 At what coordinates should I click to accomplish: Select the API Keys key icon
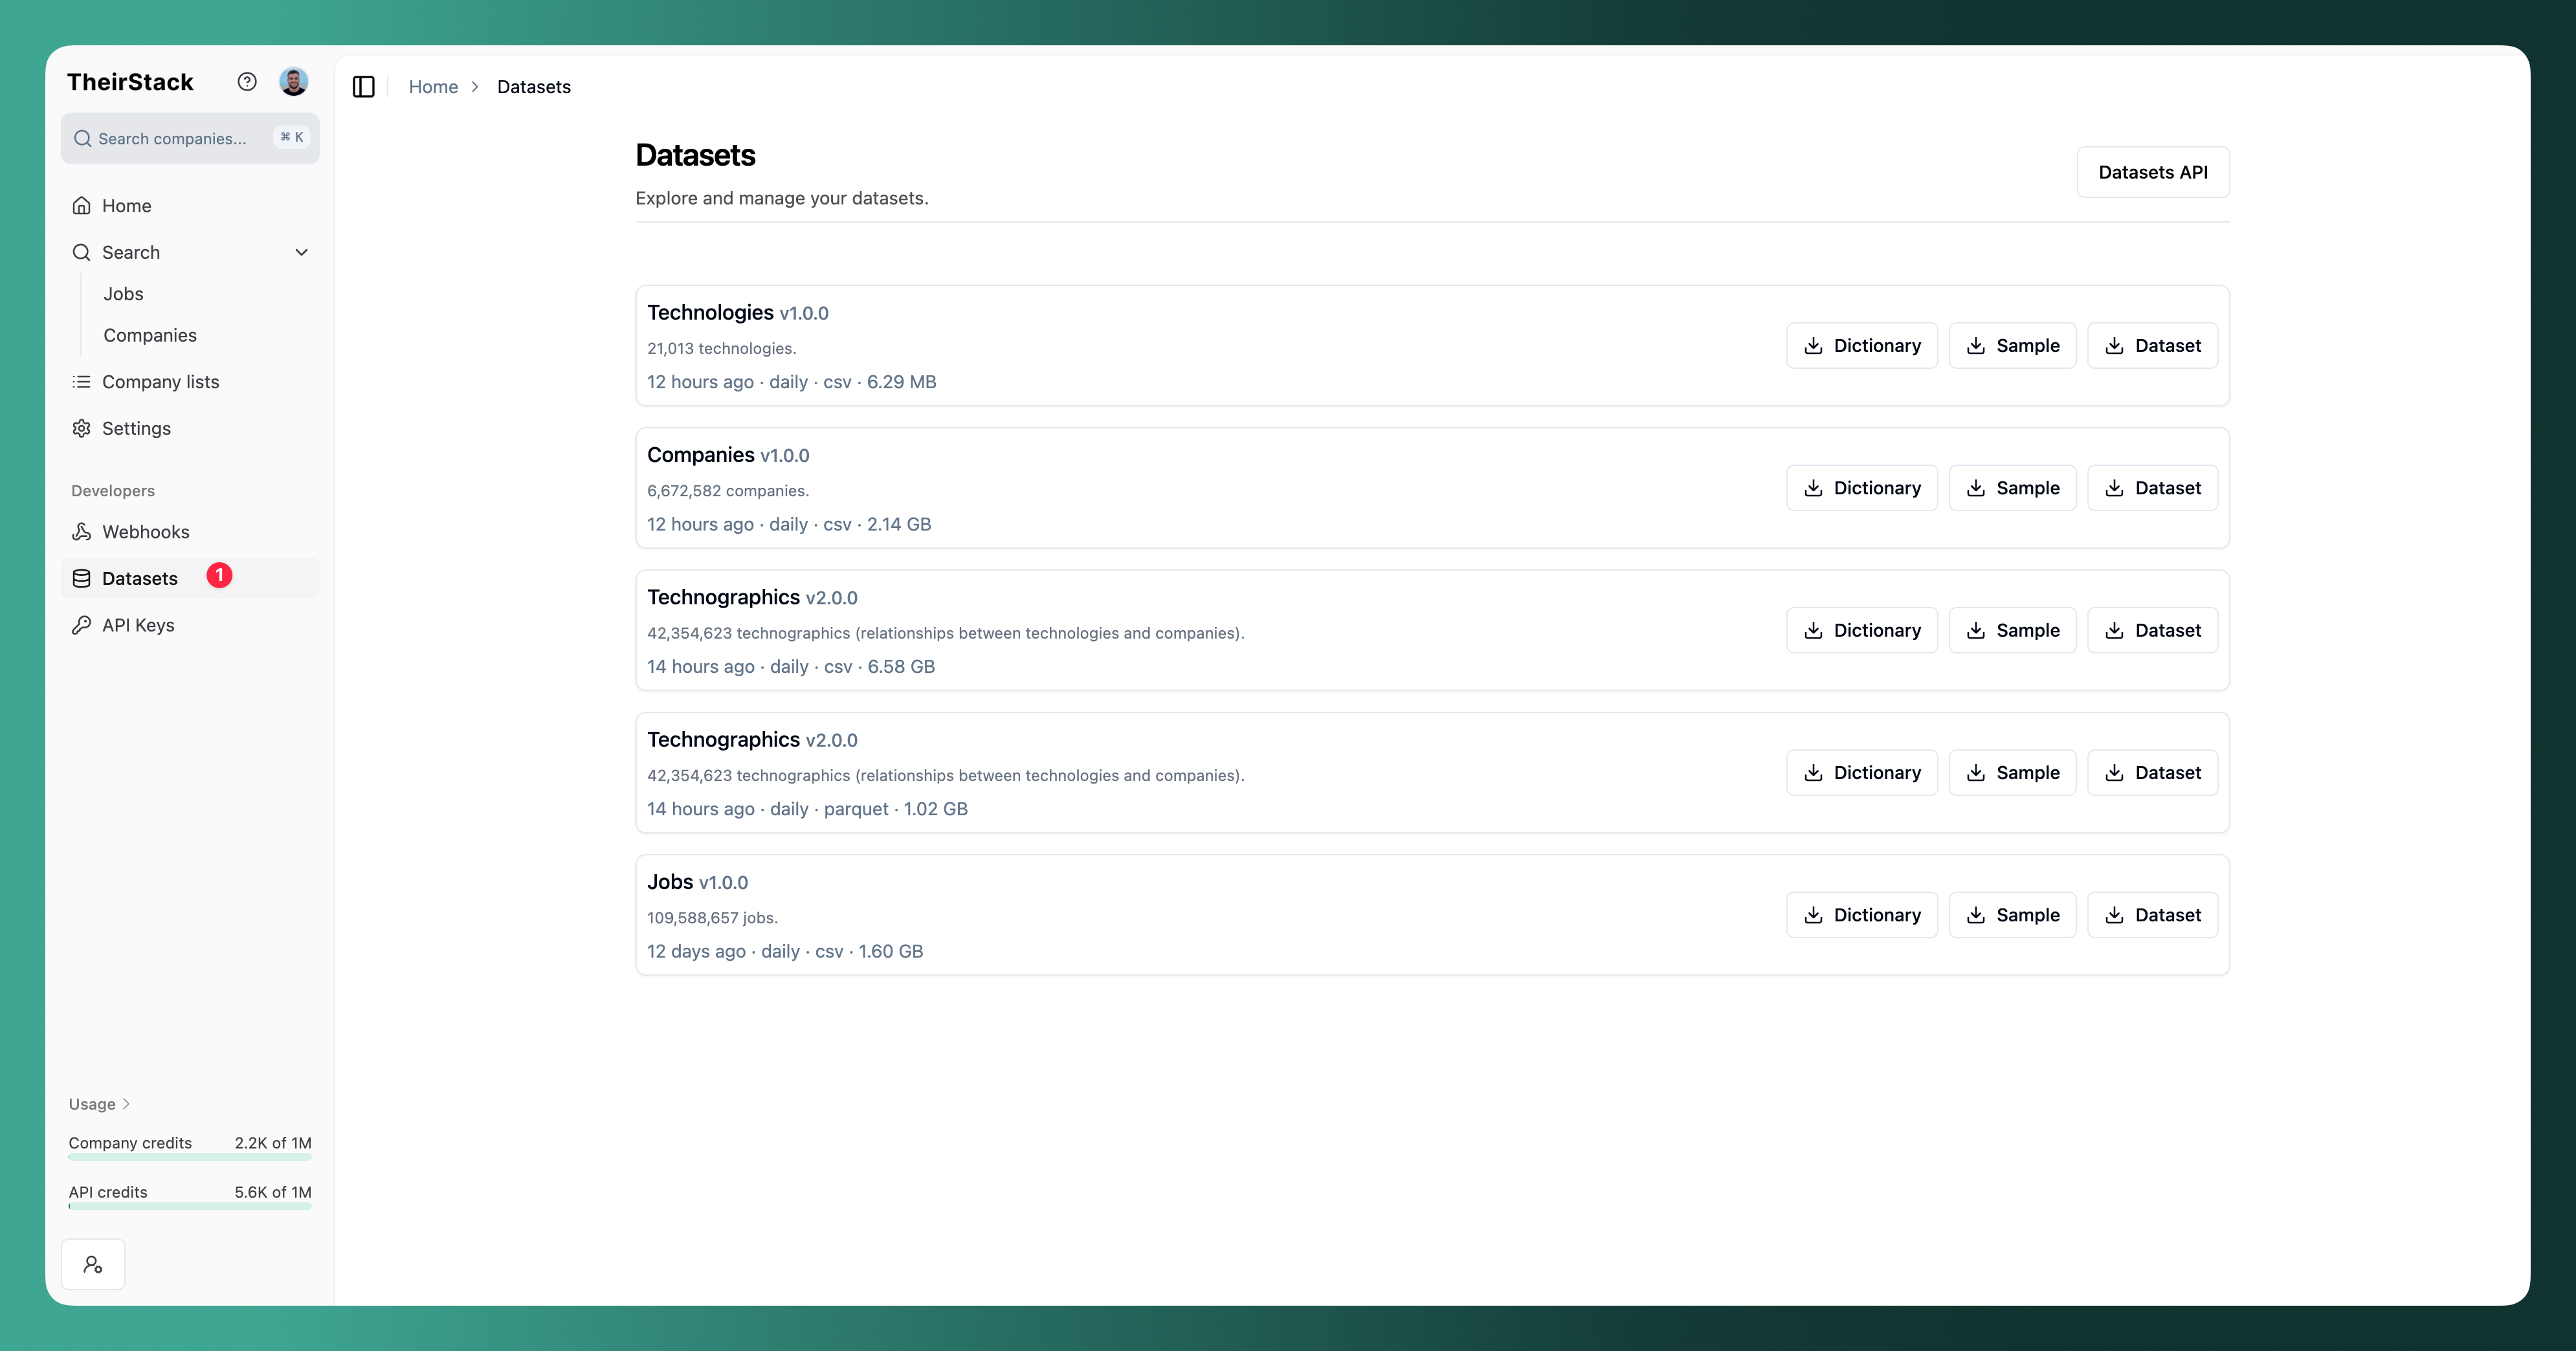tap(81, 624)
